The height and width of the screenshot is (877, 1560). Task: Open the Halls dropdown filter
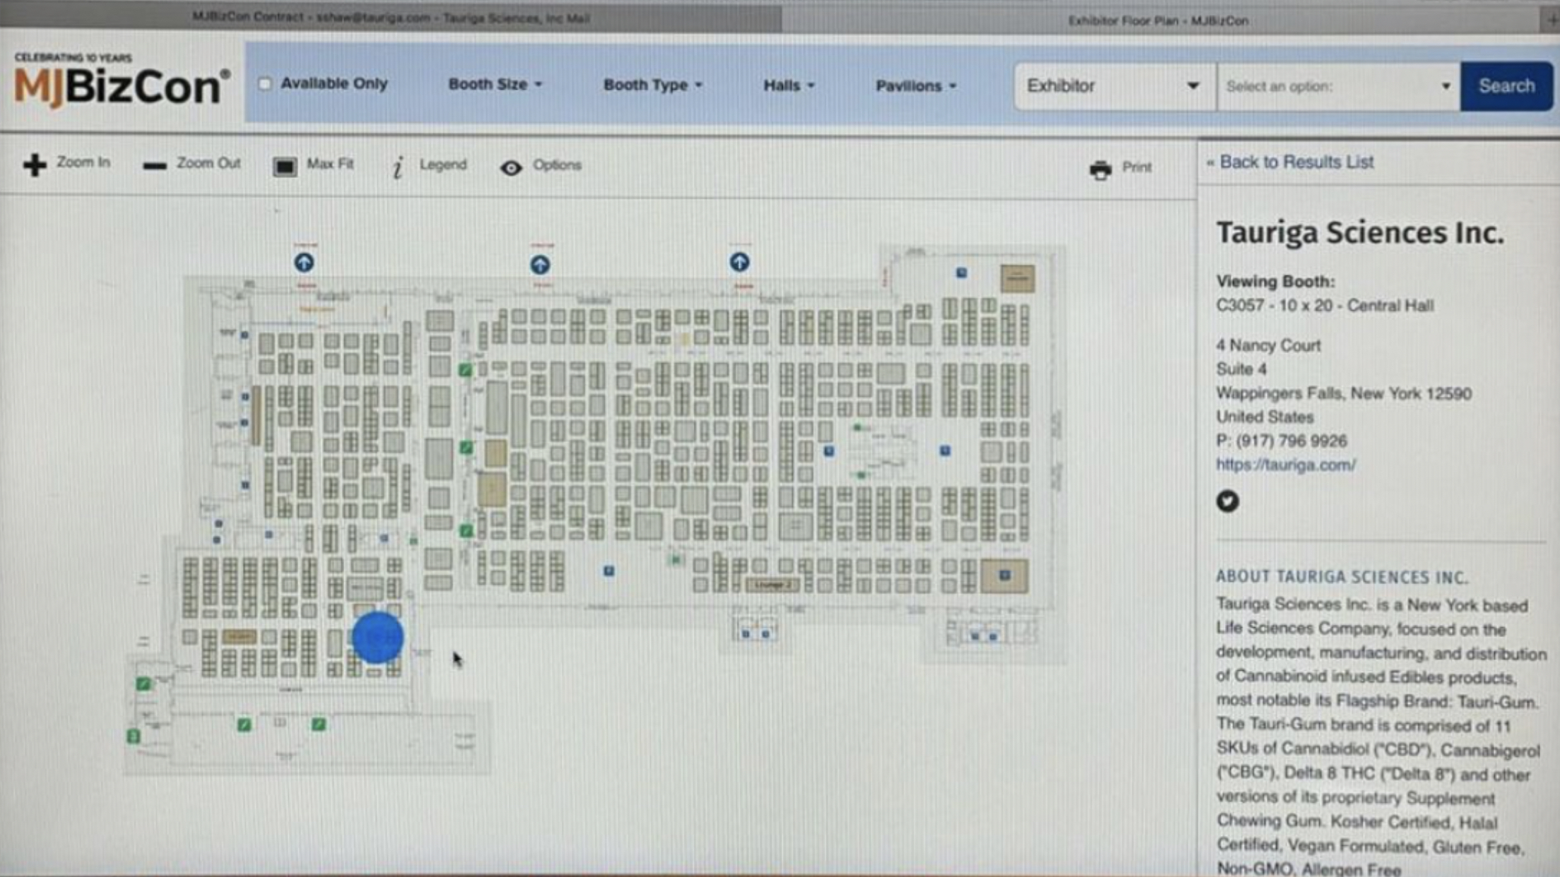click(x=788, y=85)
